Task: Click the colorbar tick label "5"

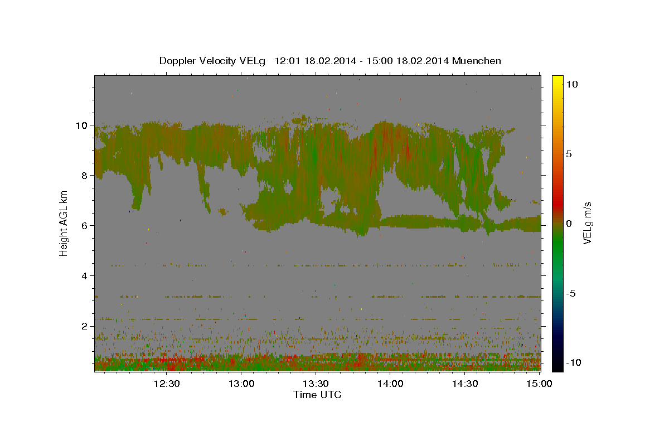Action: click(569, 154)
